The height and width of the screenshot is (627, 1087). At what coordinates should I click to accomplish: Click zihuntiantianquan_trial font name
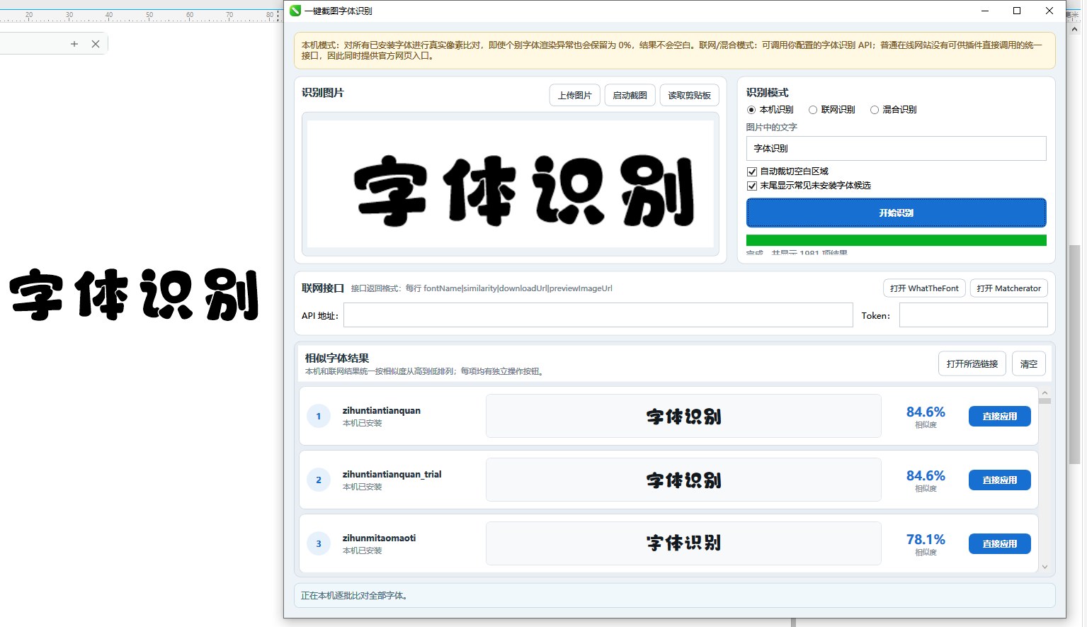tap(392, 475)
